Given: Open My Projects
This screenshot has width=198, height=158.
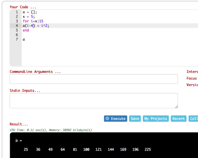Looking at the screenshot, I should [156, 118].
